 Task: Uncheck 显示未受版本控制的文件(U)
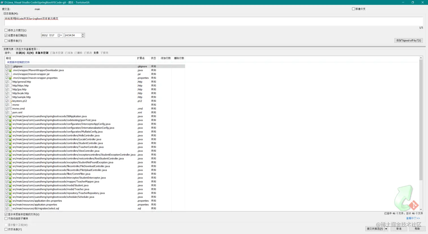click(x=6, y=214)
